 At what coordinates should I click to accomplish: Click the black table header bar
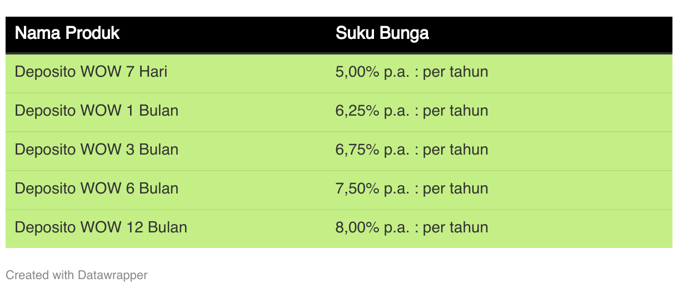pos(339,34)
